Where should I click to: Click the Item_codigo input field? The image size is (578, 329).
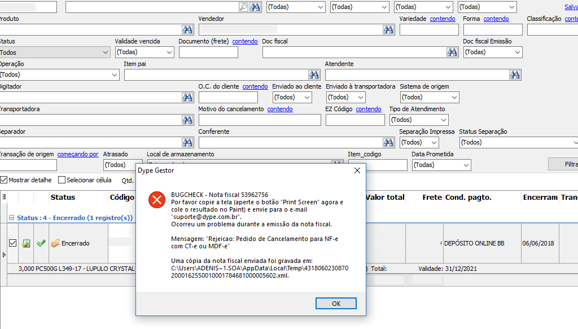378,165
